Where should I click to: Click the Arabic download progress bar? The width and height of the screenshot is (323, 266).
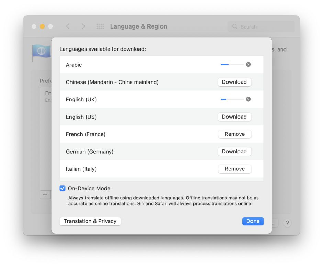click(232, 64)
